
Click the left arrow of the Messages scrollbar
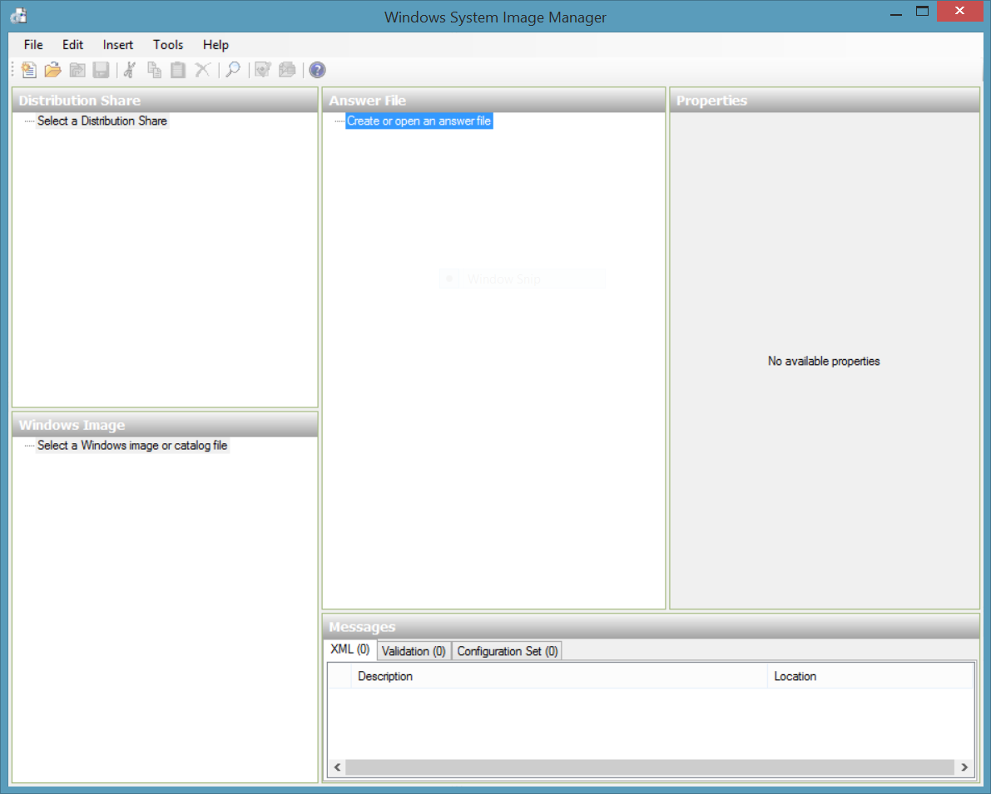click(x=338, y=767)
